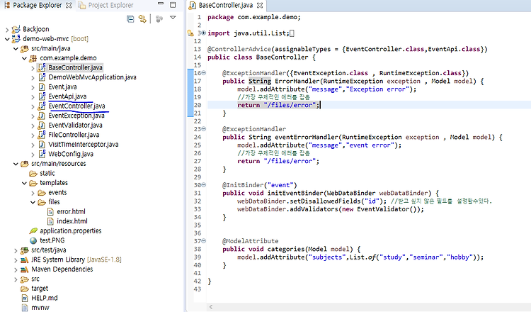Click the EventController.java file icon
Screen dimensions: 531x312
(41, 106)
